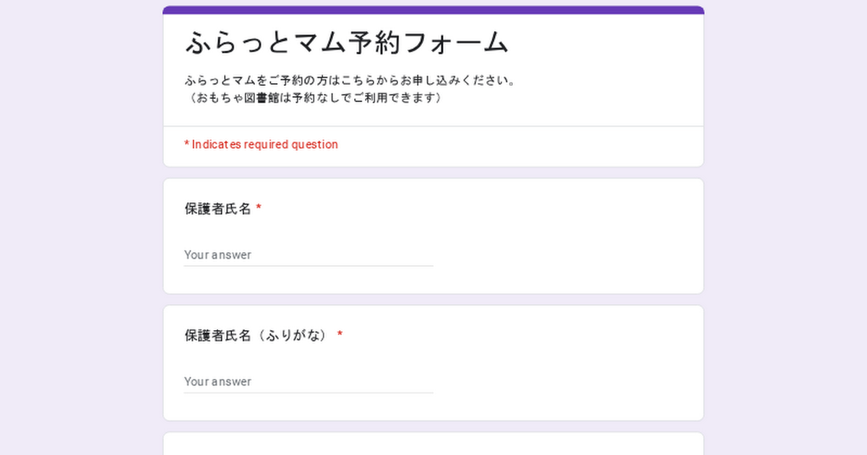Click the partially visible third question card
867x455 pixels.
[433, 443]
